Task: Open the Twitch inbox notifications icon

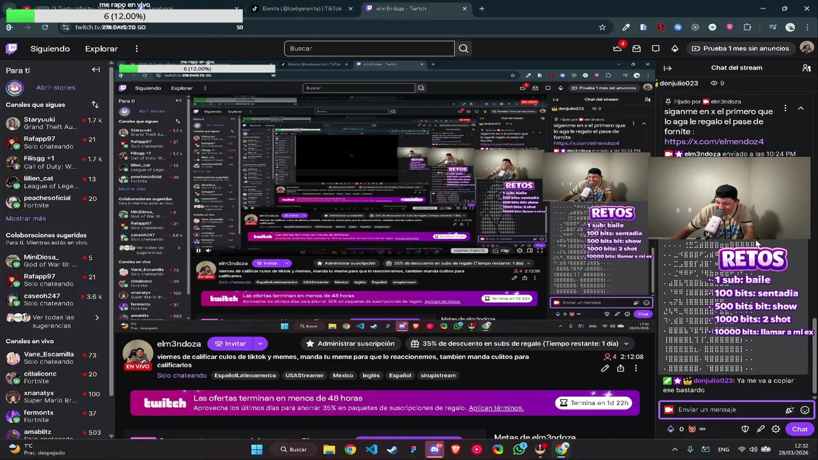Action: [x=637, y=49]
